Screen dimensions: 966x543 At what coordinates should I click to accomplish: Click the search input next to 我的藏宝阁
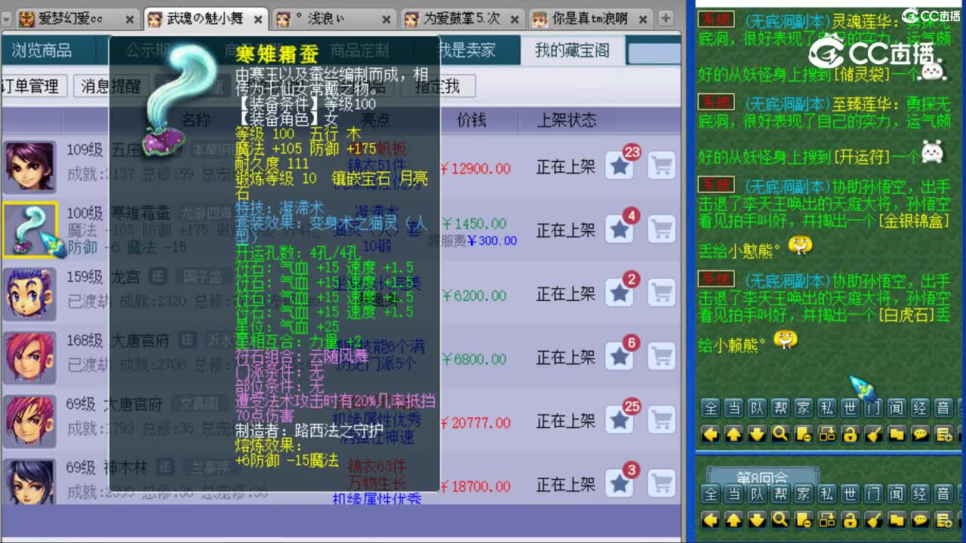pyautogui.click(x=654, y=53)
